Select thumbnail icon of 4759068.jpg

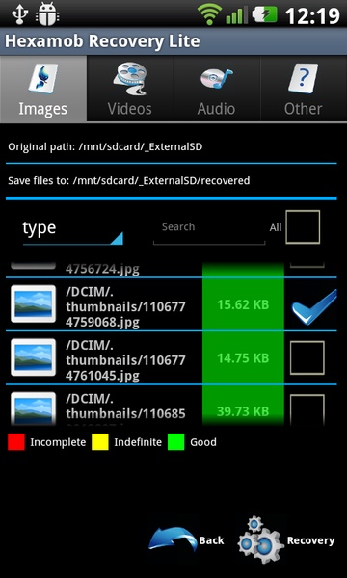[x=33, y=303]
